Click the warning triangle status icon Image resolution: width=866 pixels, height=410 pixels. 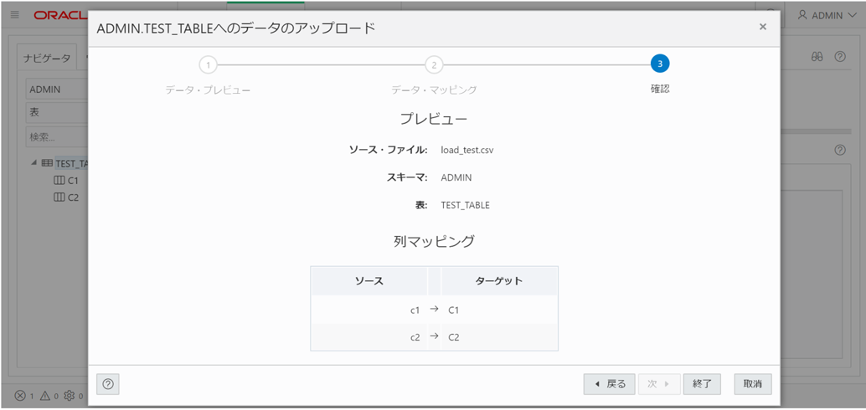[45, 396]
